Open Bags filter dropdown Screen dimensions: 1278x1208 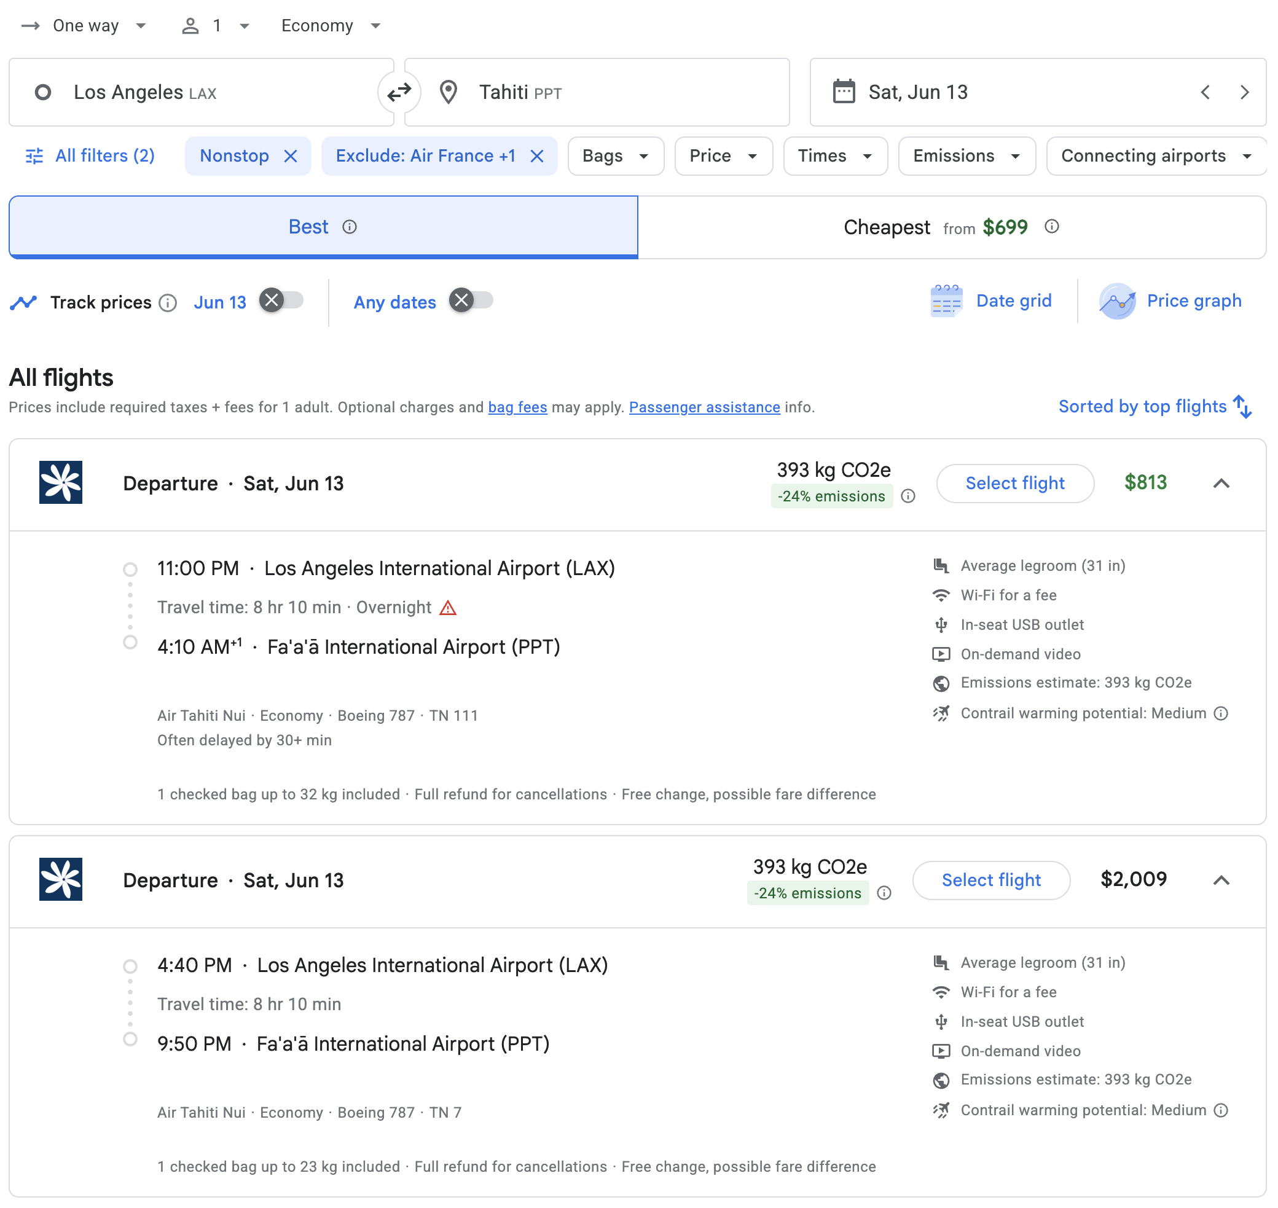pos(616,156)
